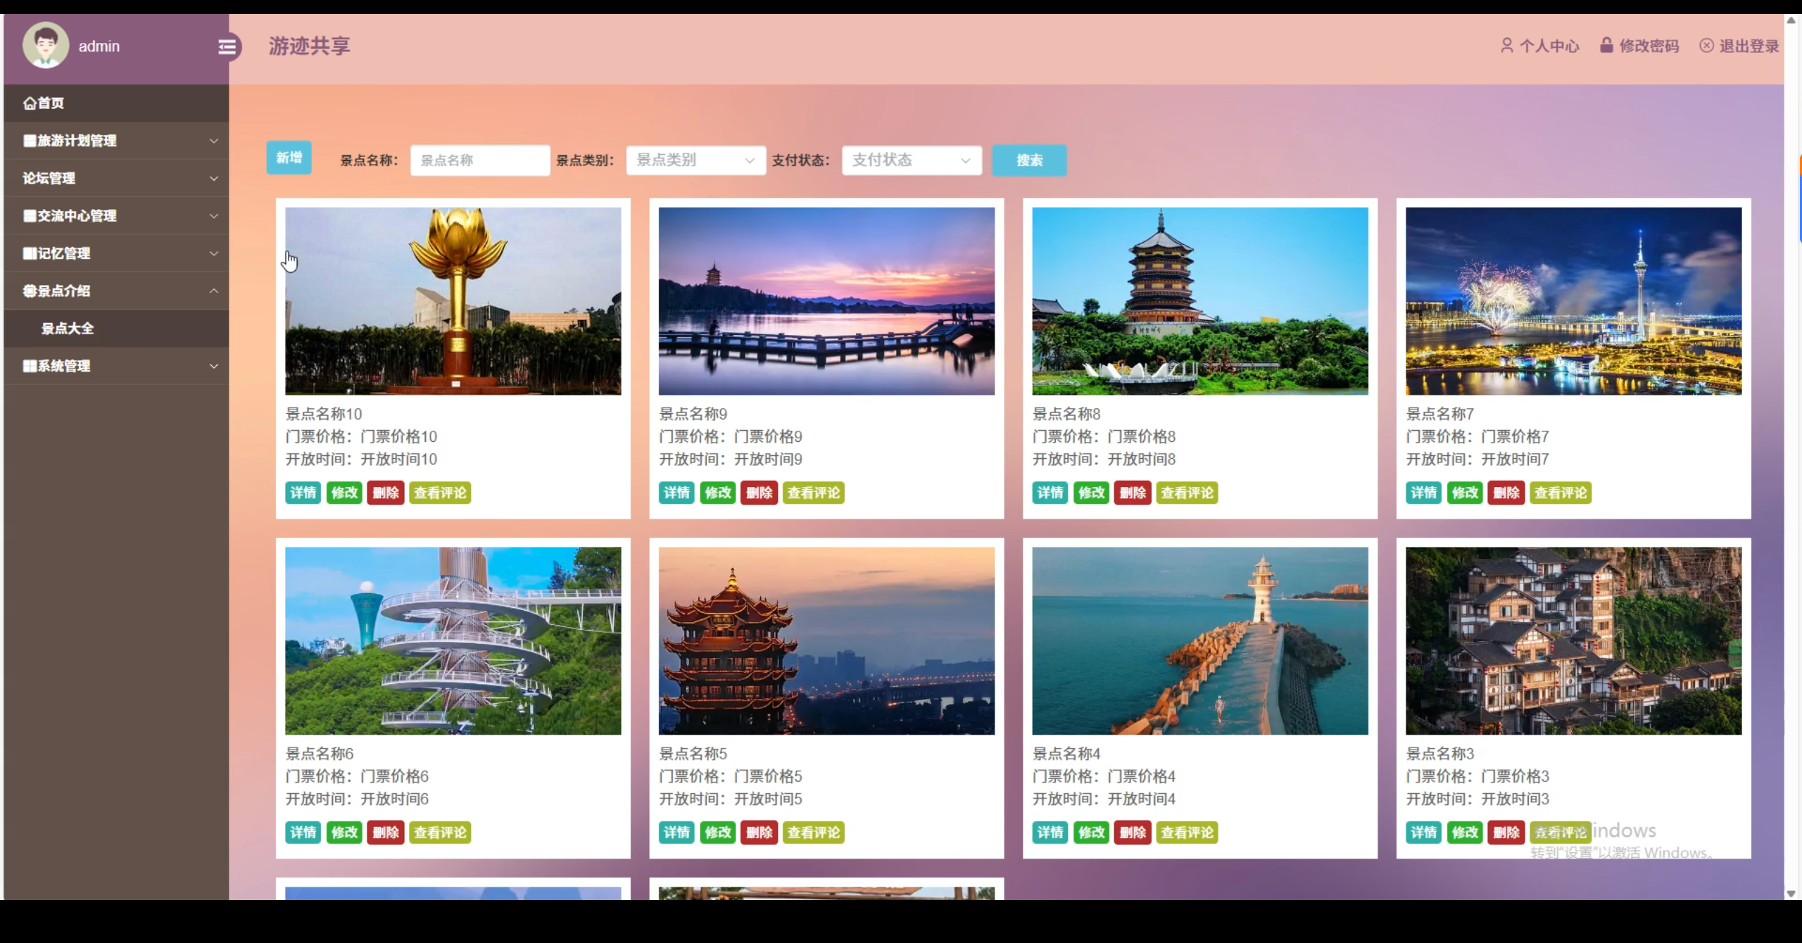Click 修改 for 景点名称5
The image size is (1802, 943).
[x=718, y=833]
